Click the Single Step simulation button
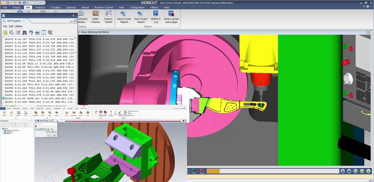The height and width of the screenshot is (182, 374). [362, 171]
